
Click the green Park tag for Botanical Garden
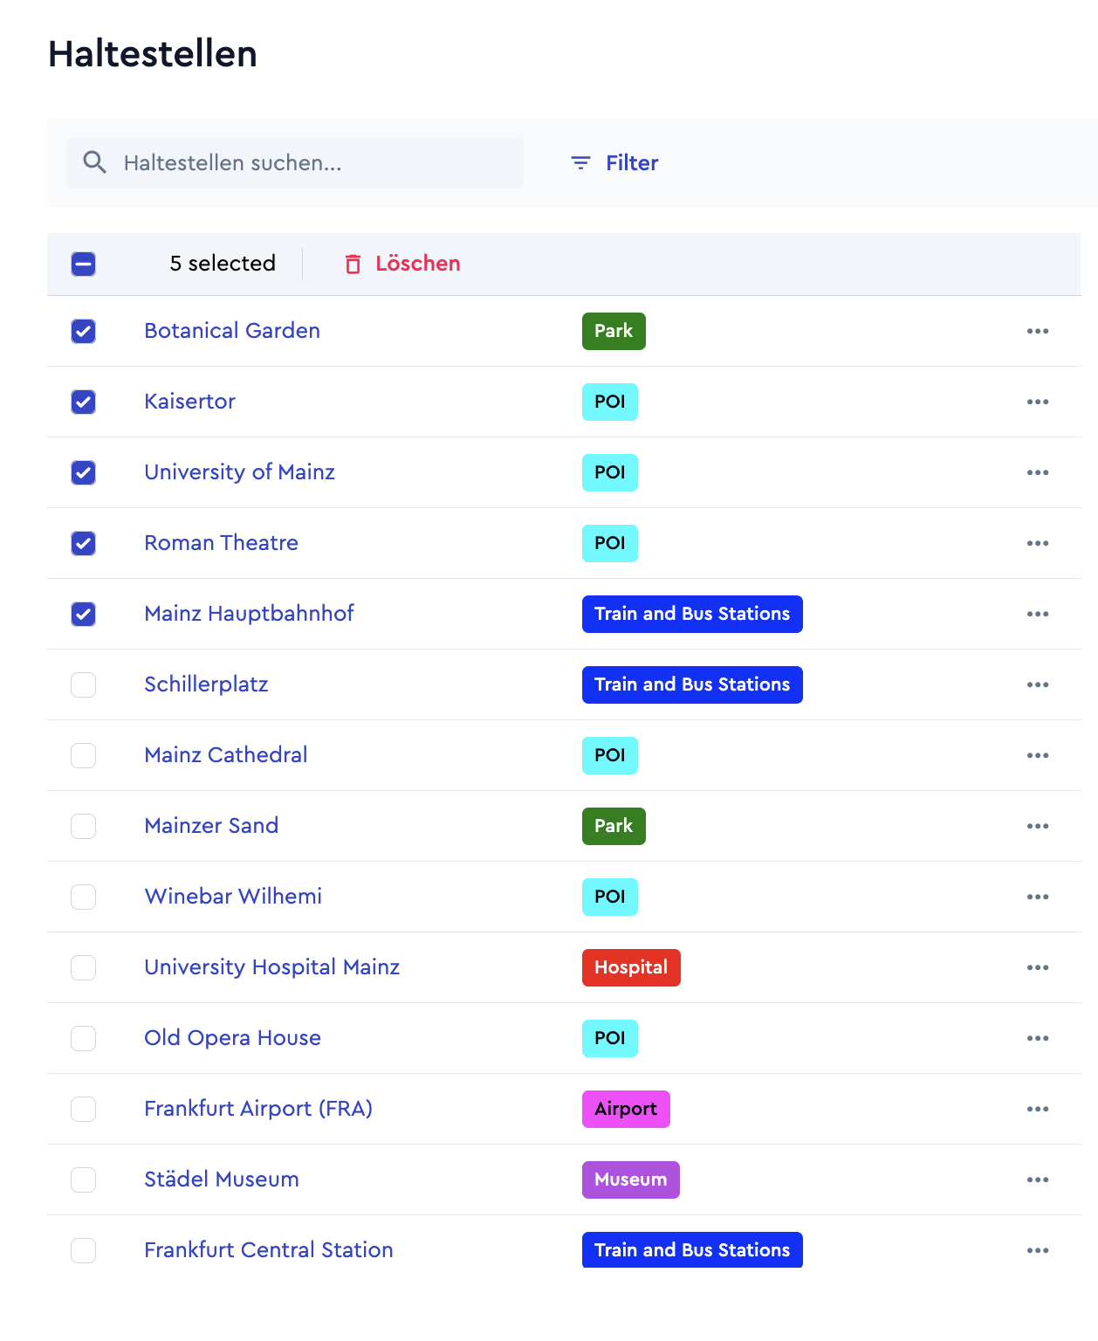tap(614, 331)
